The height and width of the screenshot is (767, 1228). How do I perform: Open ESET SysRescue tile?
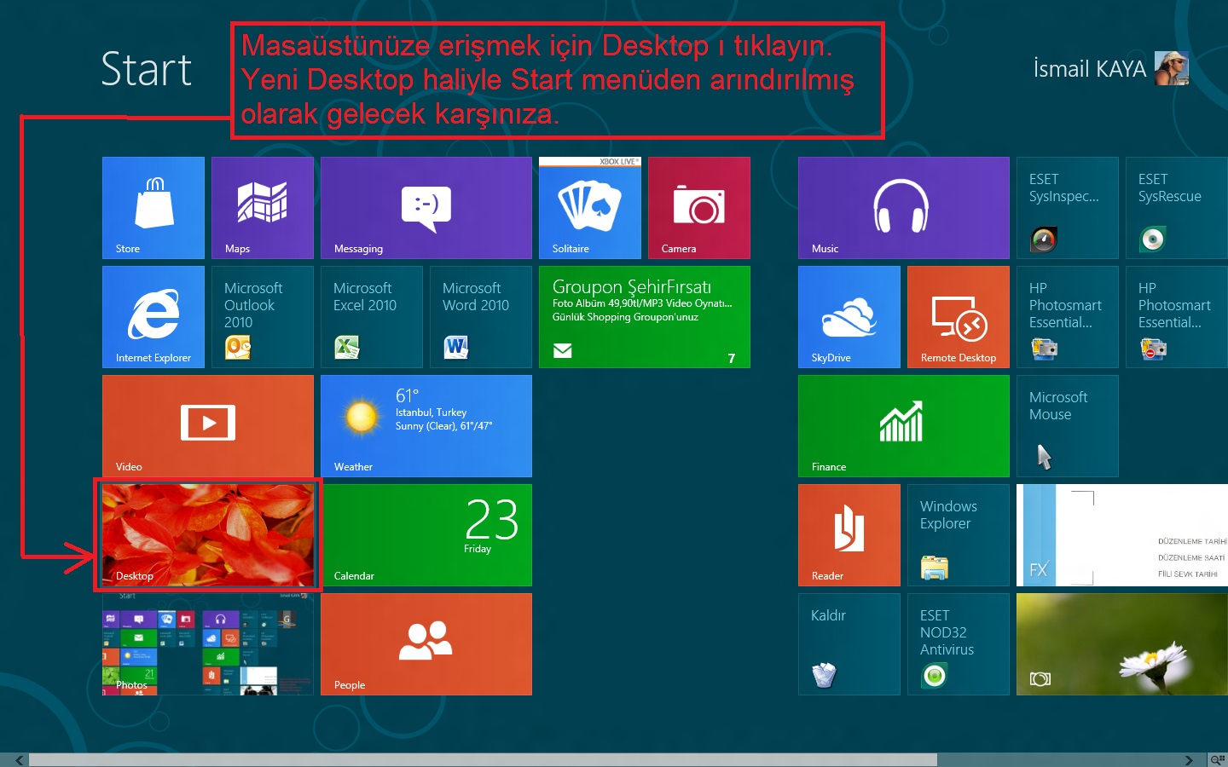[x=1177, y=208]
